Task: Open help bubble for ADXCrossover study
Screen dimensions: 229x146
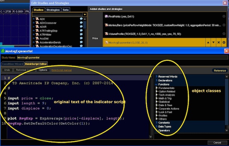Action: pyautogui.click(x=81, y=23)
